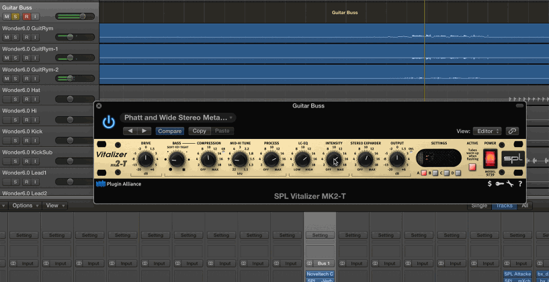
Task: Disable record on Guitar Buss track
Action: pyautogui.click(x=26, y=16)
